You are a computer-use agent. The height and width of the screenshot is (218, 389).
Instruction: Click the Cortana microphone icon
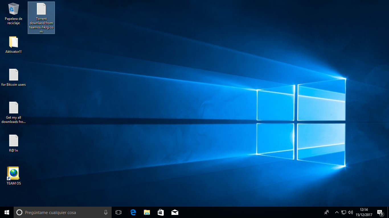click(x=106, y=212)
